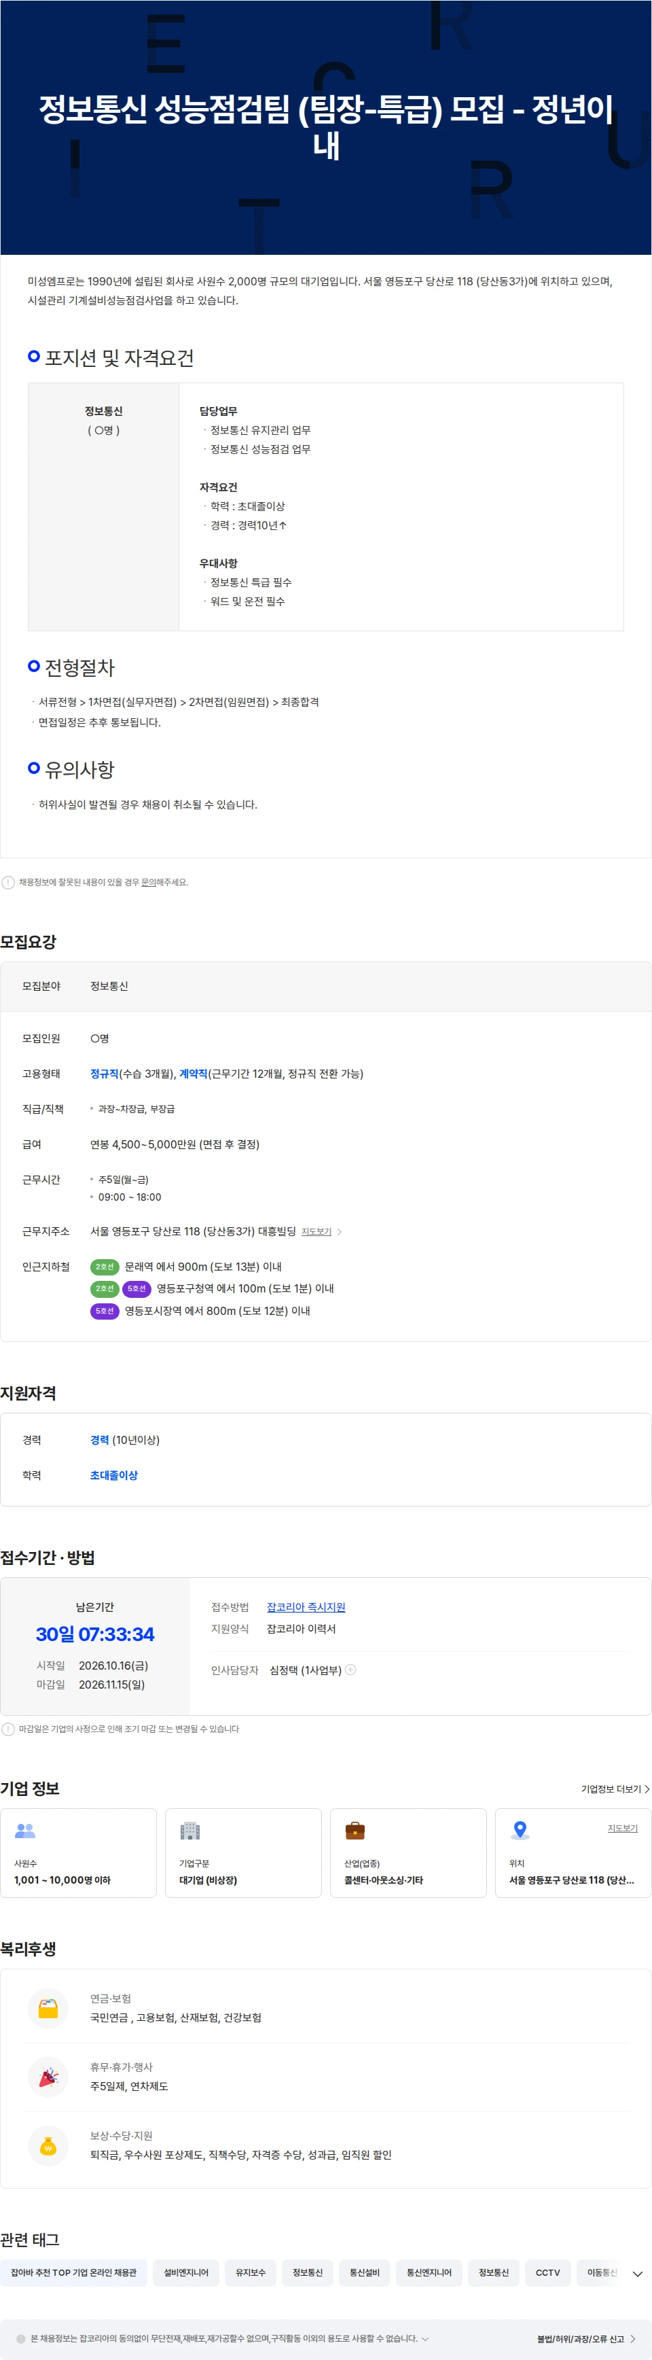
Task: Click the 사원수 company info card
Action: (x=79, y=1852)
